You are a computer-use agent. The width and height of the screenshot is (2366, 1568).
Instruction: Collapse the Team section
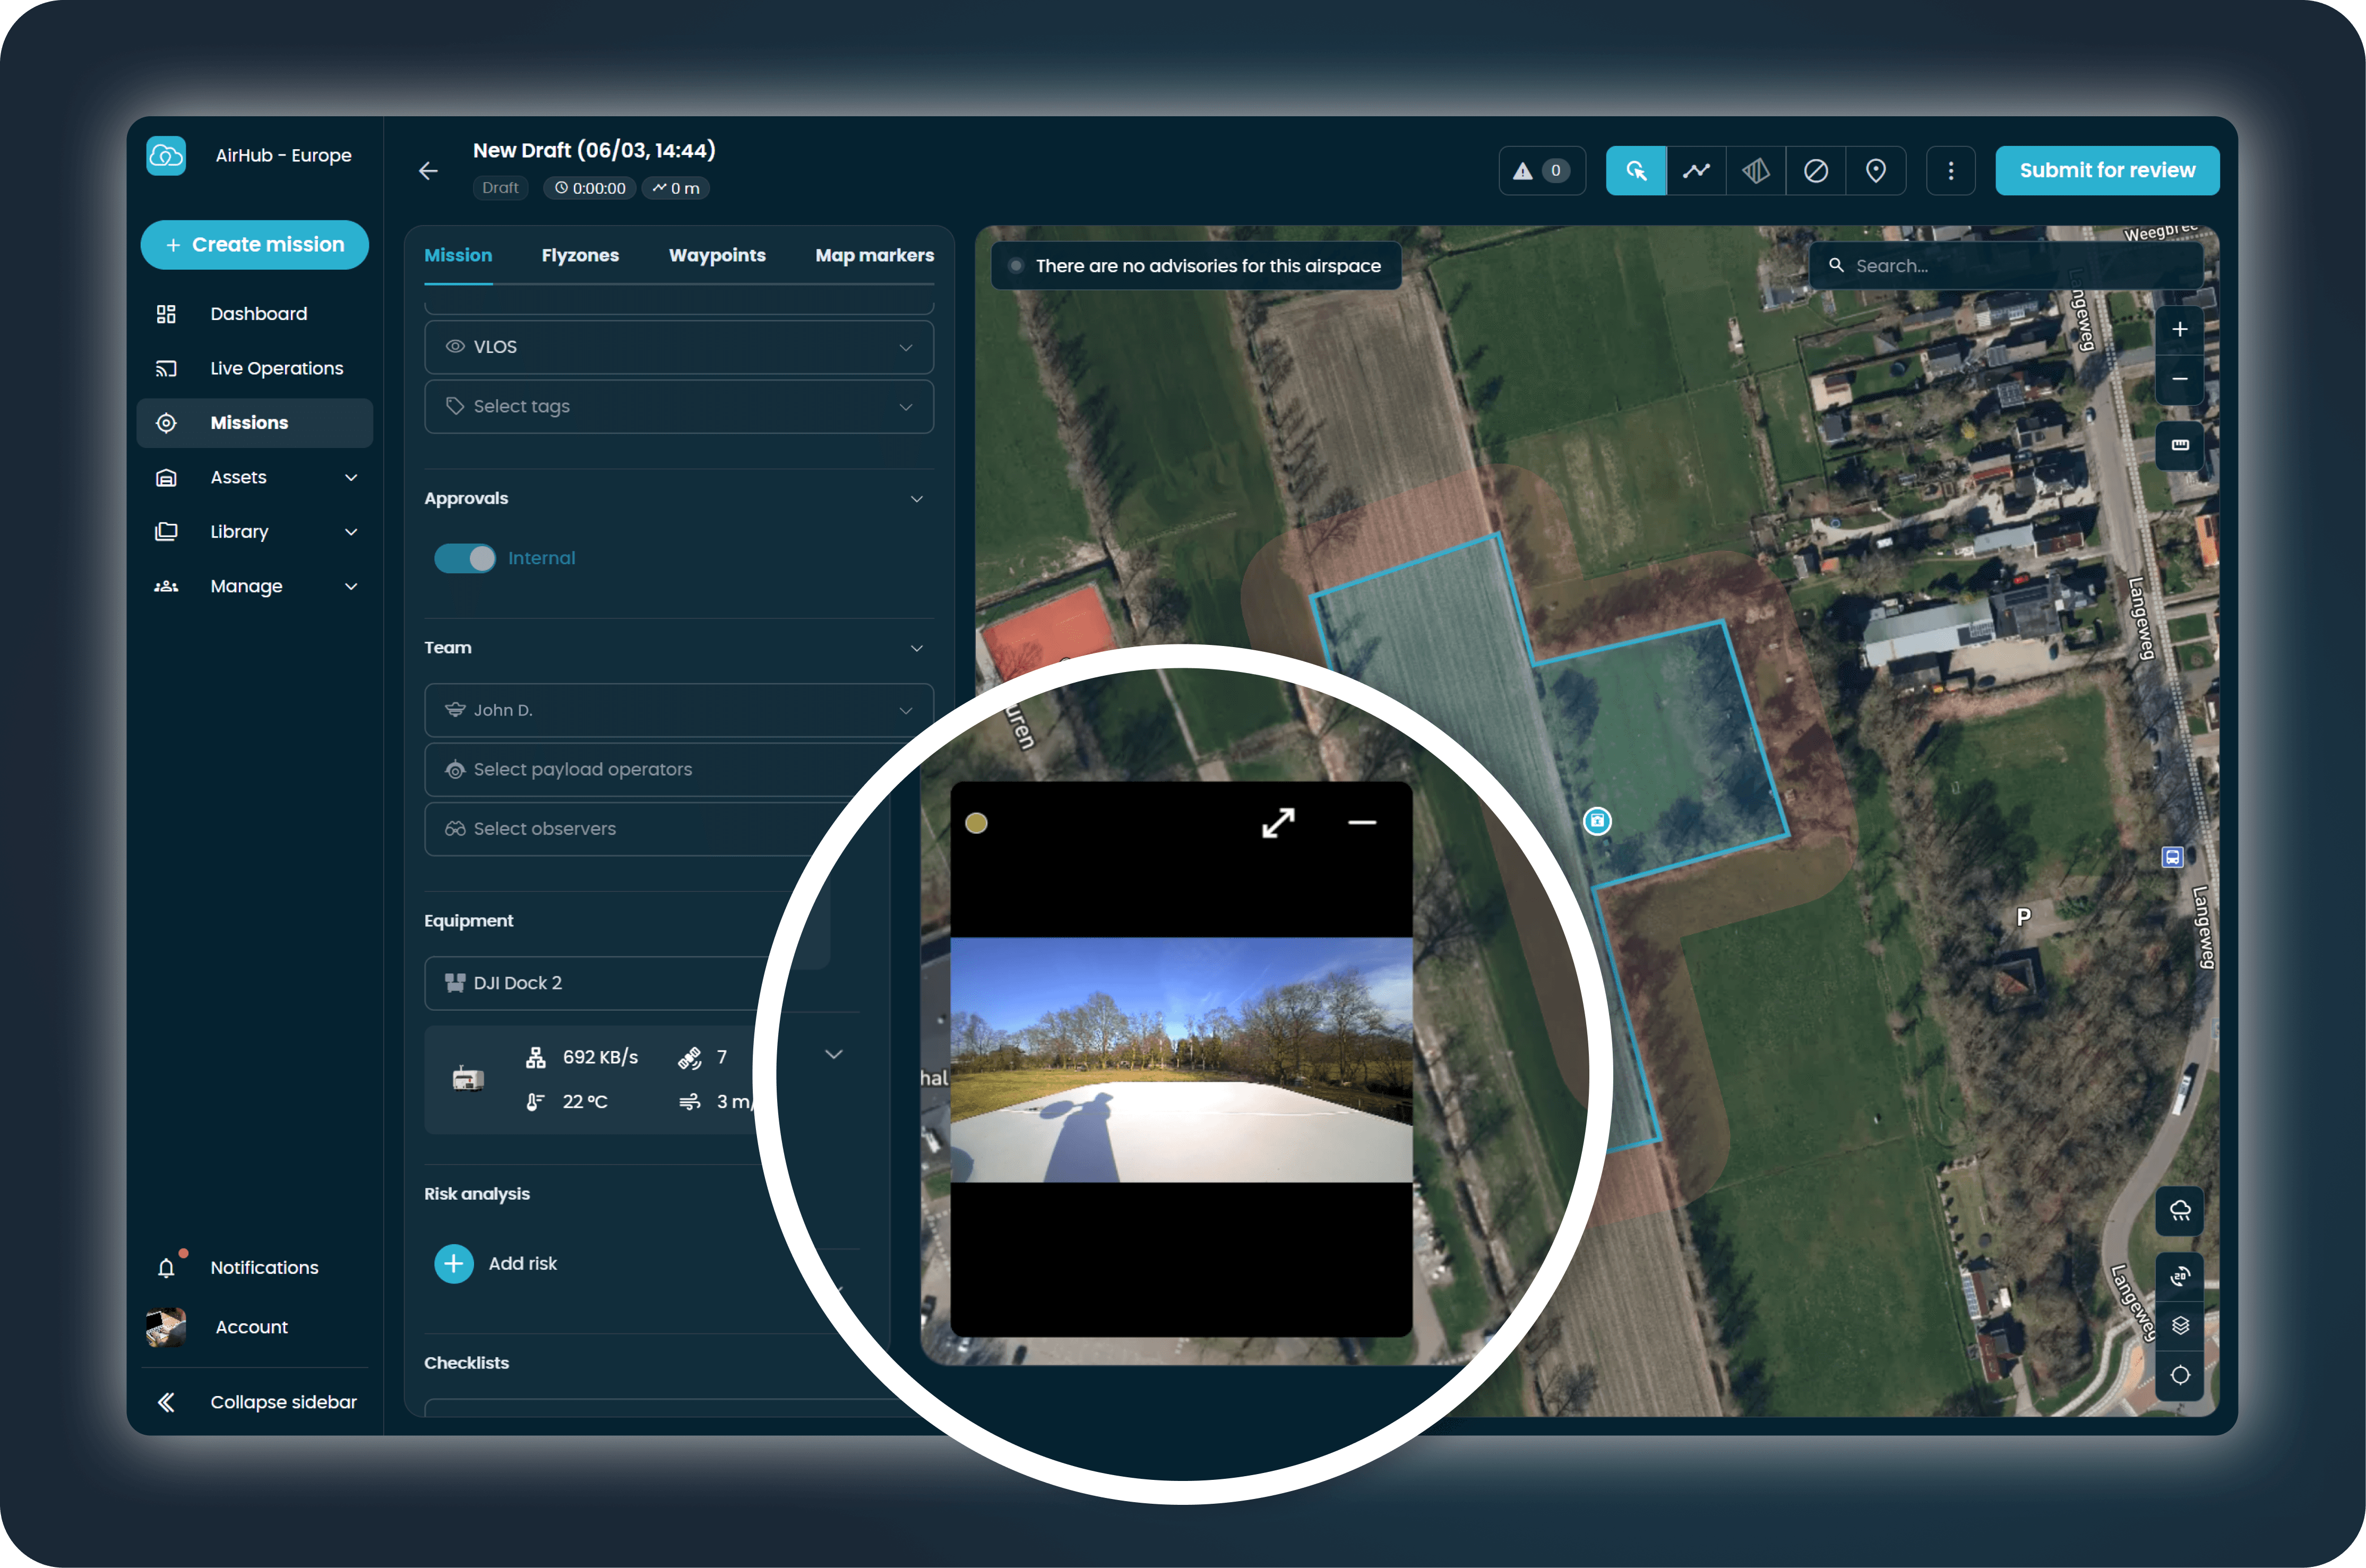(x=916, y=648)
